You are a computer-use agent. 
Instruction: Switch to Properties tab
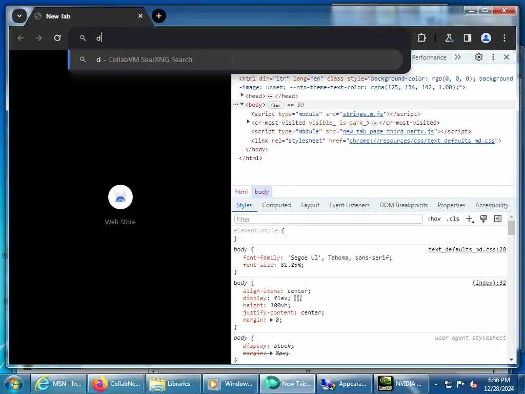[451, 205]
